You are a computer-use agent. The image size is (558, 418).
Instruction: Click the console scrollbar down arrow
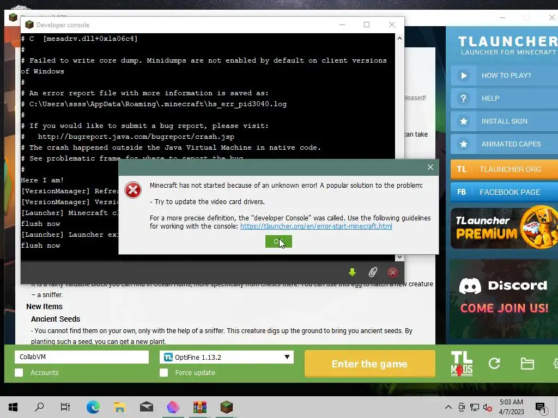coord(399,257)
